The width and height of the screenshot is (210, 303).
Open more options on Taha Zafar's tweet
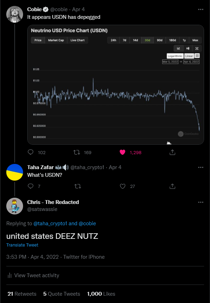(x=201, y=167)
